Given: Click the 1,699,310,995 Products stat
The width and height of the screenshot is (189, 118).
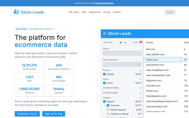Looking at the screenshot, I should pyautogui.click(x=29, y=90).
